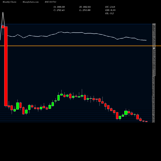
Task: Click the Monthly Charts title text
Action: (9, 2)
